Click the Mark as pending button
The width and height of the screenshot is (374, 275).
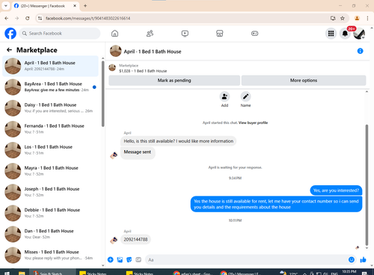click(x=174, y=80)
